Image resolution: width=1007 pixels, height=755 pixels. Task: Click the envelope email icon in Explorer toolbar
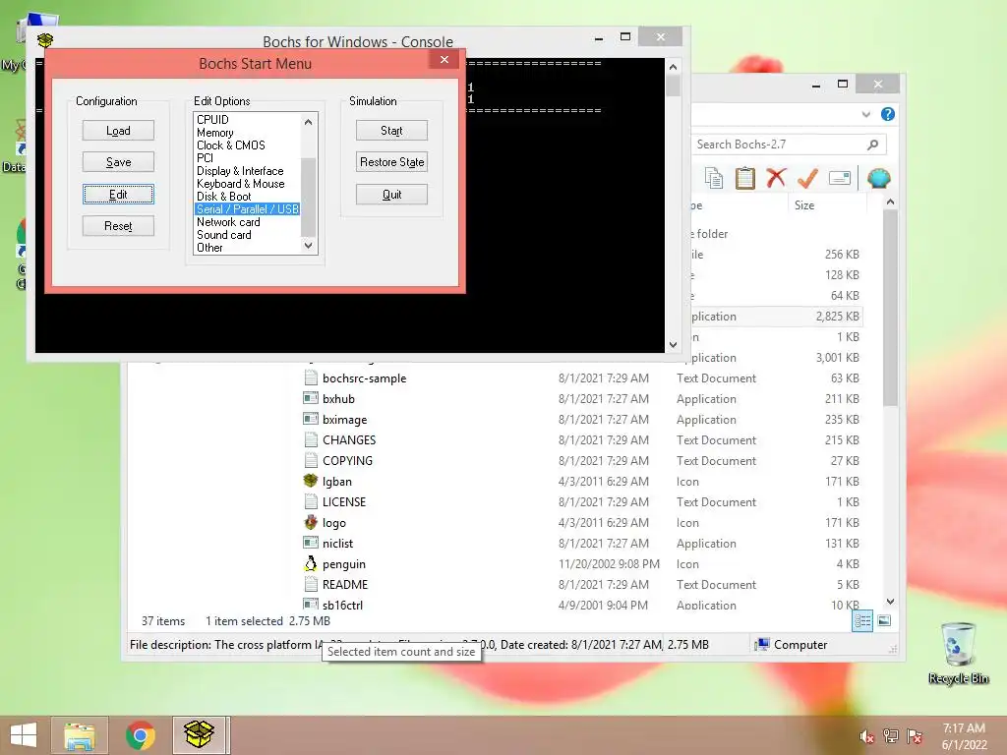pos(840,178)
